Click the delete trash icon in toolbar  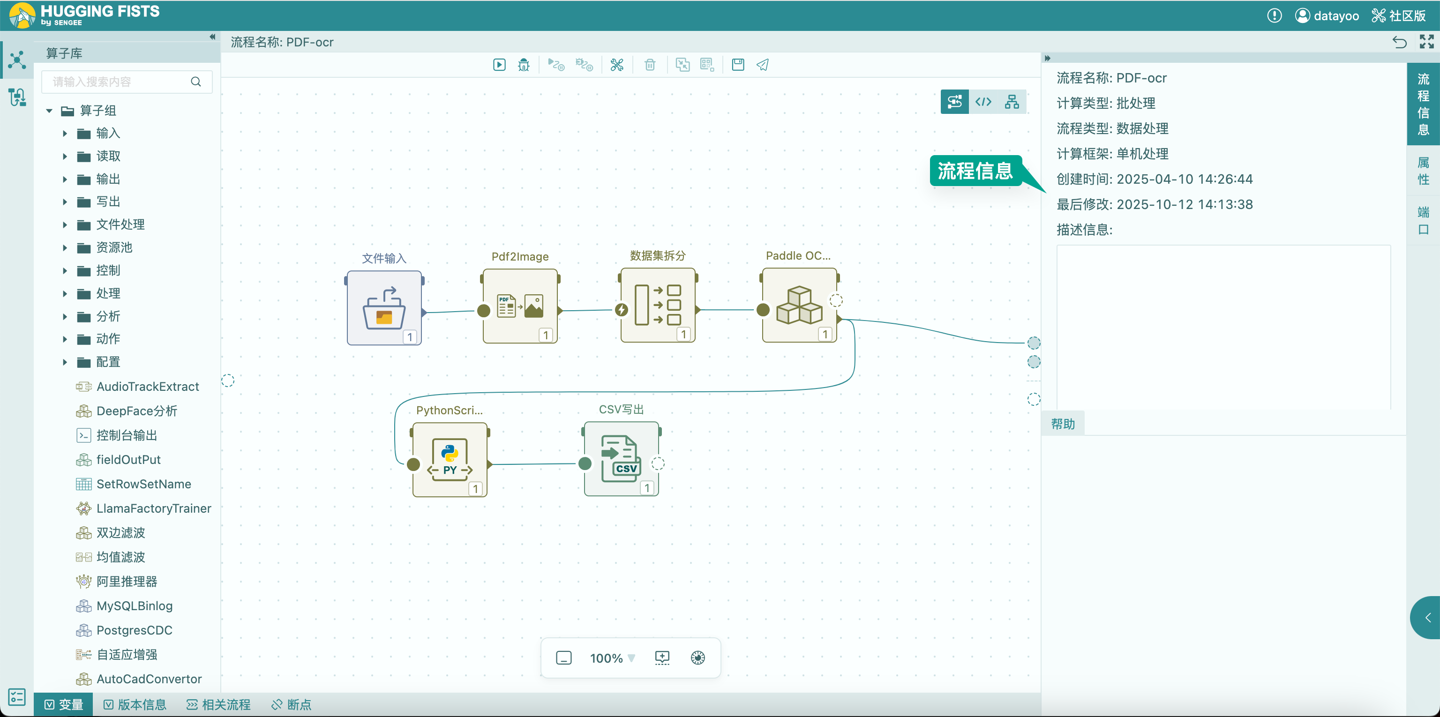point(650,65)
